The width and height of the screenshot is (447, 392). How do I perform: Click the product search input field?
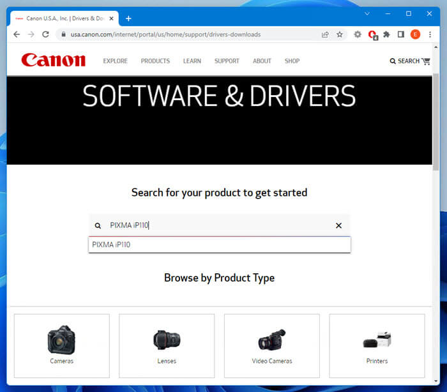tap(219, 225)
